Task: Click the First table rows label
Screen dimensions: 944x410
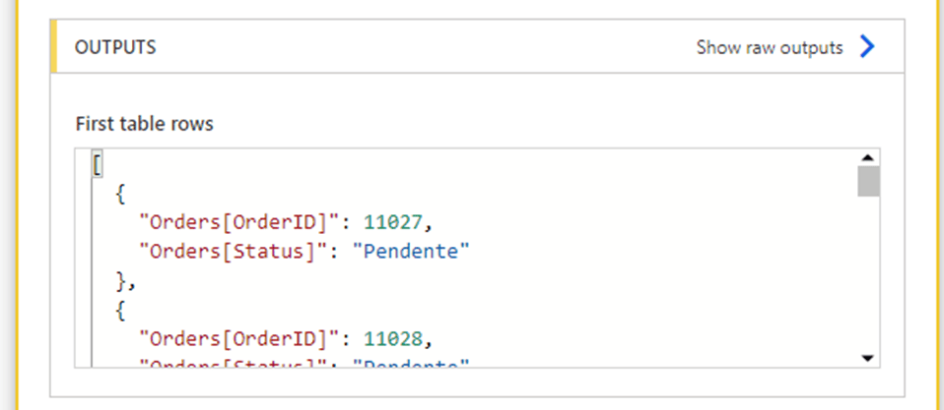Action: click(x=144, y=125)
